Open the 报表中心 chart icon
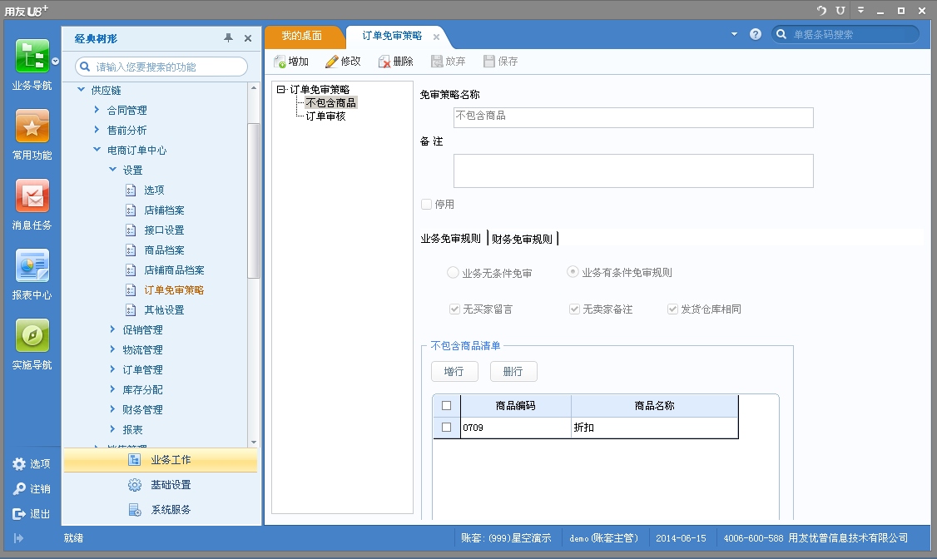Viewport: 937px width, 559px height. (x=32, y=265)
